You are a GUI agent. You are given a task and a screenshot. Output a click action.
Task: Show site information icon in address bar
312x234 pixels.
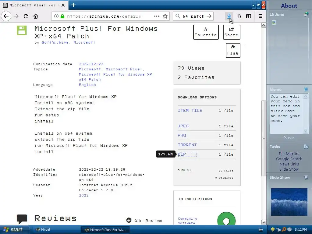point(56,16)
